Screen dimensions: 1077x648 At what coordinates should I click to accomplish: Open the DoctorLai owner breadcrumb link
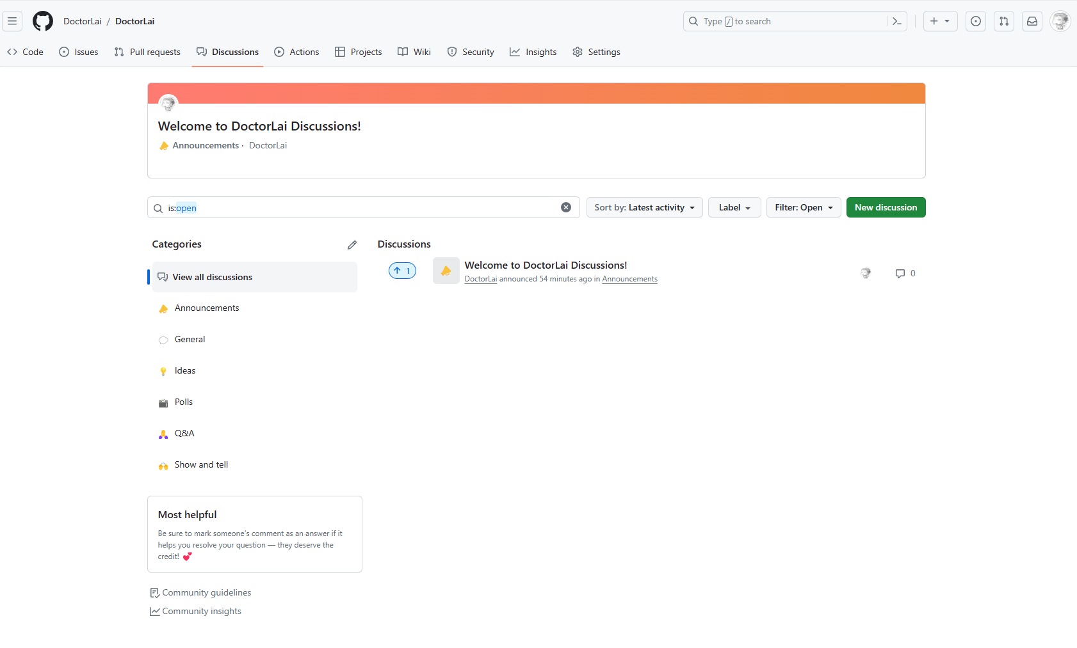coord(83,21)
